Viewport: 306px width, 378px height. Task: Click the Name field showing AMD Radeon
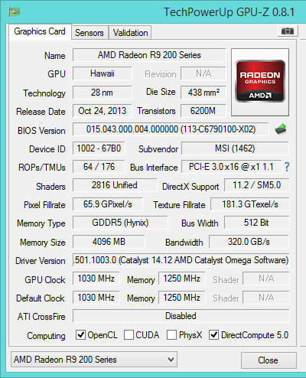[x=149, y=55]
